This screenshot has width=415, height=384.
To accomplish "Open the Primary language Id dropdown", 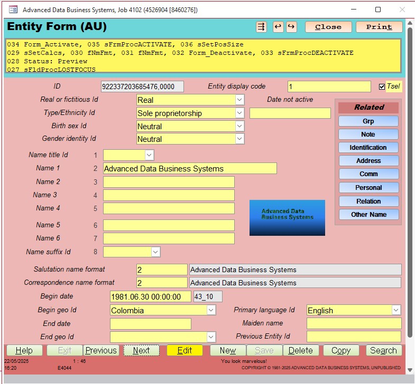I will [396, 310].
